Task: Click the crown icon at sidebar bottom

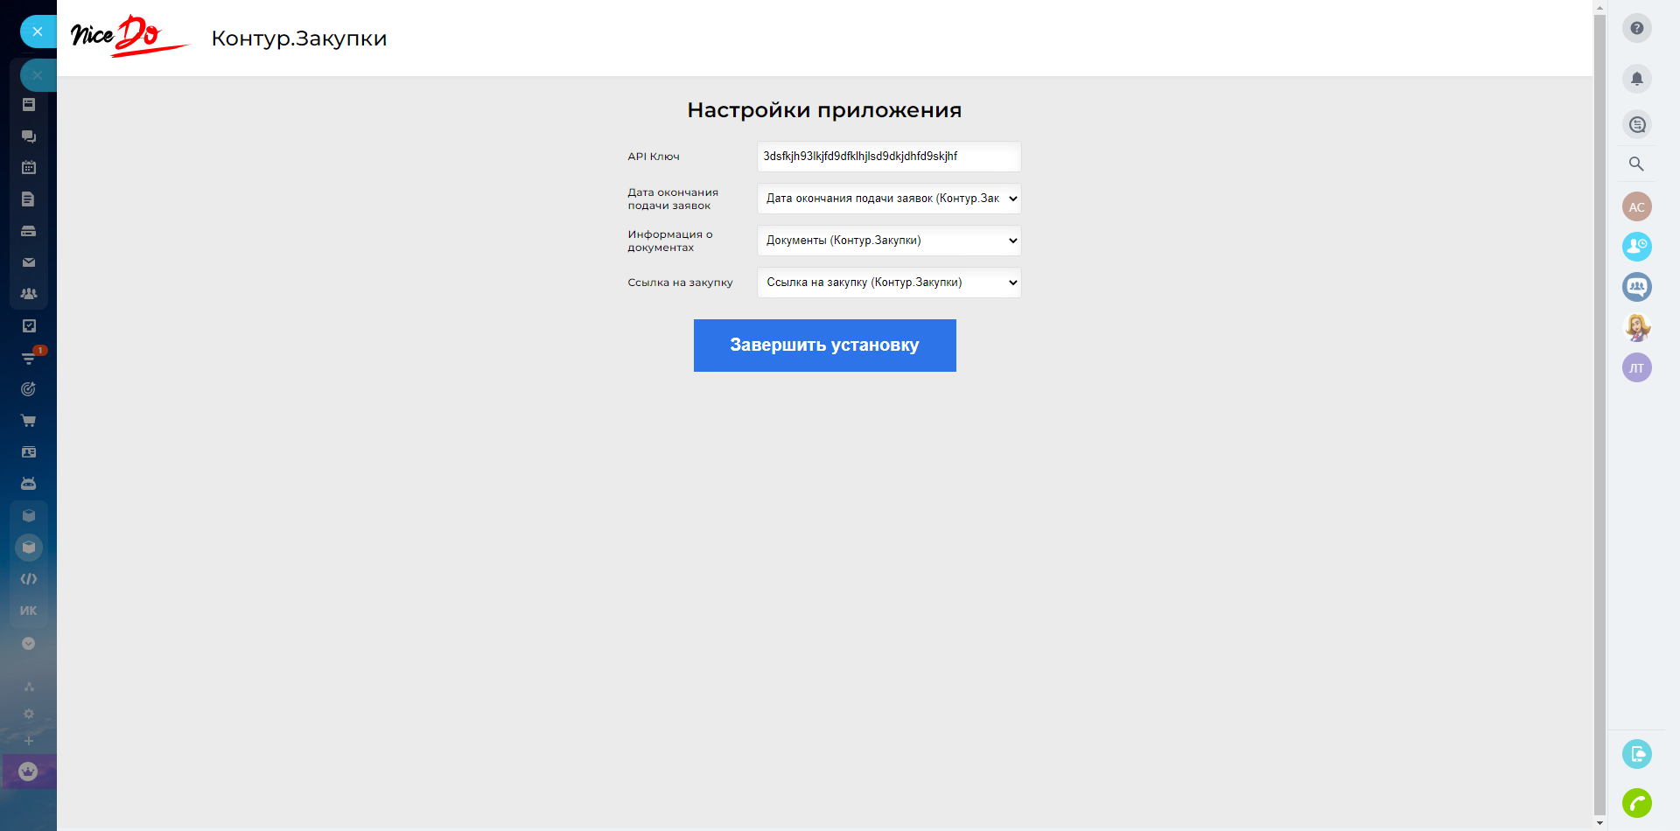Action: click(29, 772)
